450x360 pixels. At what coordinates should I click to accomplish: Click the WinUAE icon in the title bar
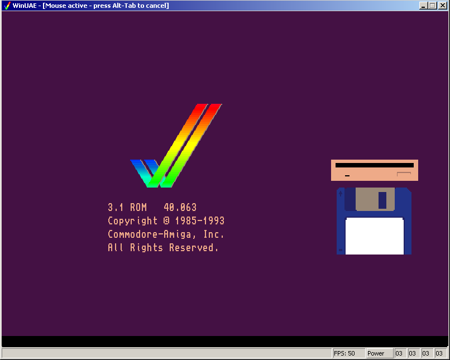click(7, 6)
